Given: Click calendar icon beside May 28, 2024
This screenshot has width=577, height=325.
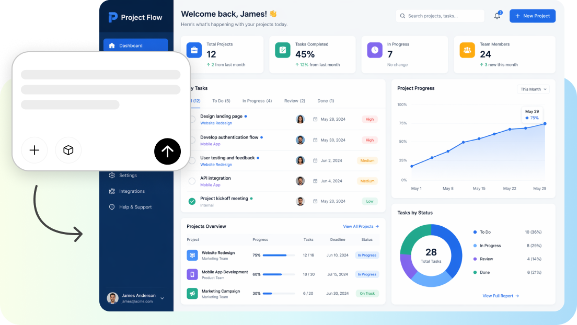Looking at the screenshot, I should tap(315, 119).
